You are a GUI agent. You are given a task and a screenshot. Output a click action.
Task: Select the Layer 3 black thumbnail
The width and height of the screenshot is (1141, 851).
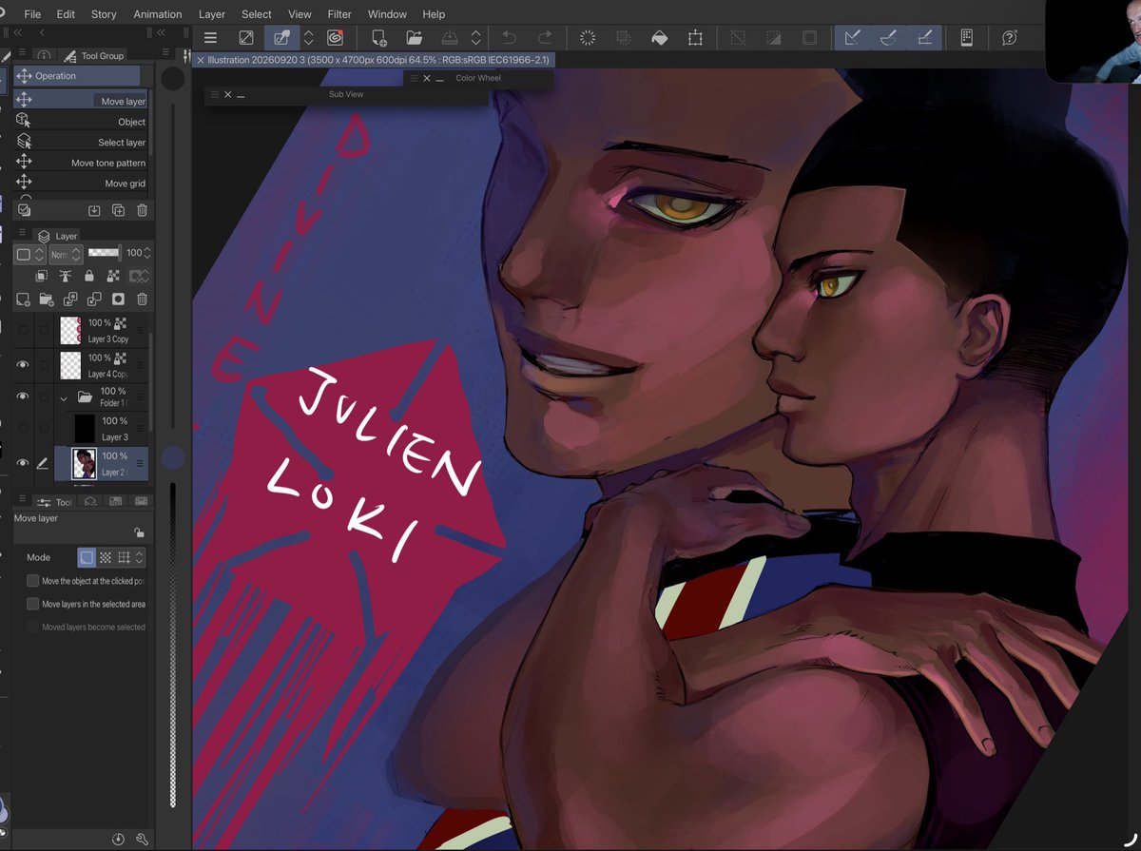85,429
